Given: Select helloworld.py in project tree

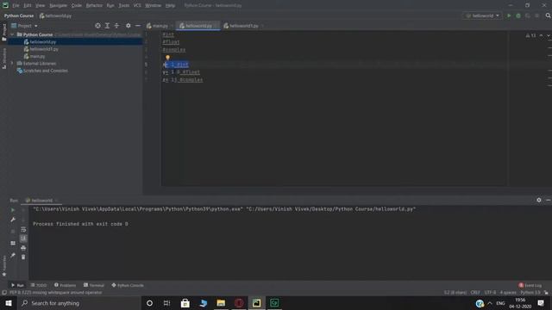Looking at the screenshot, I should (x=43, y=42).
